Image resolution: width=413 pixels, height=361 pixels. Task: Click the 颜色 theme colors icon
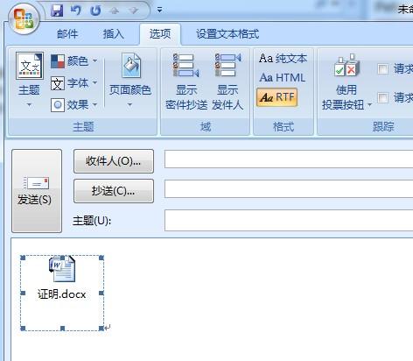[58, 61]
